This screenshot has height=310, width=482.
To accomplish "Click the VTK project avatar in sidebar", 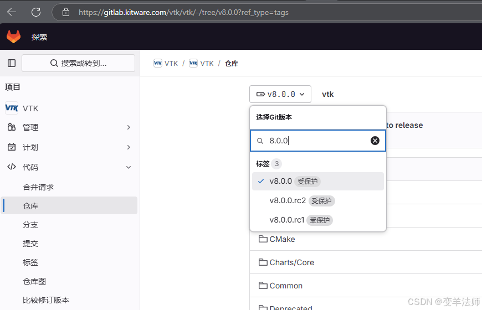I will coord(12,108).
